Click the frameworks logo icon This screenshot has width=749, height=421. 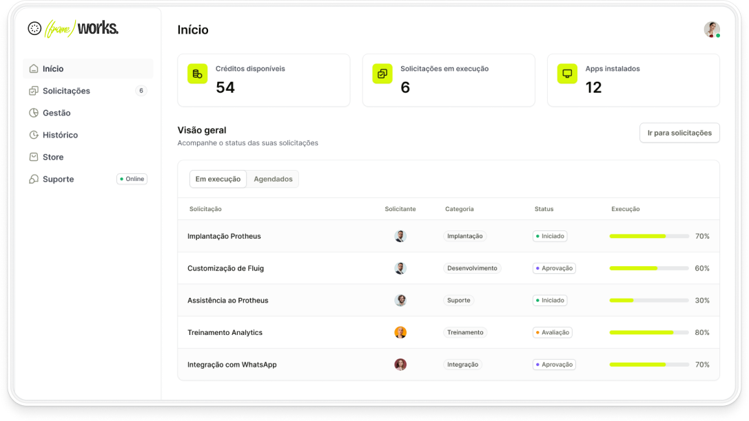point(34,28)
